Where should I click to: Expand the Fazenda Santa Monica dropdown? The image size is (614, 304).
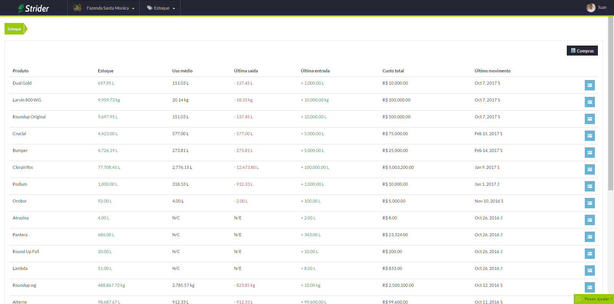104,8
